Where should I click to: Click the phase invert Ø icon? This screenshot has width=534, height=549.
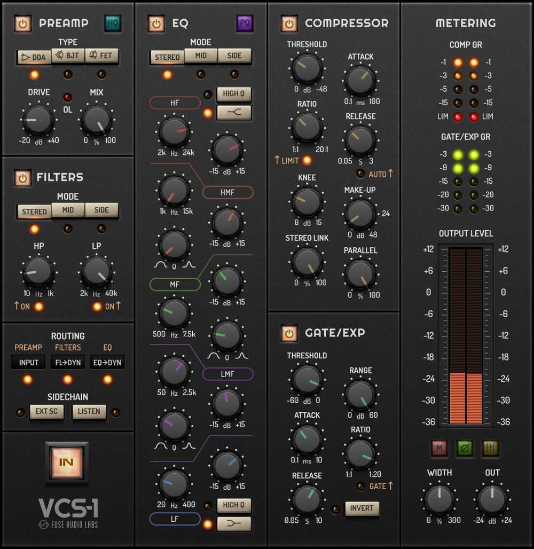tap(465, 449)
